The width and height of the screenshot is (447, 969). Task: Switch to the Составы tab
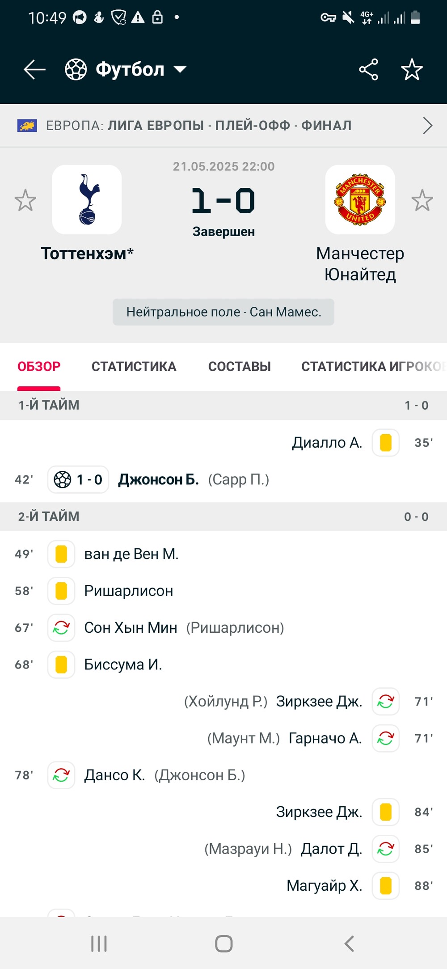click(240, 367)
